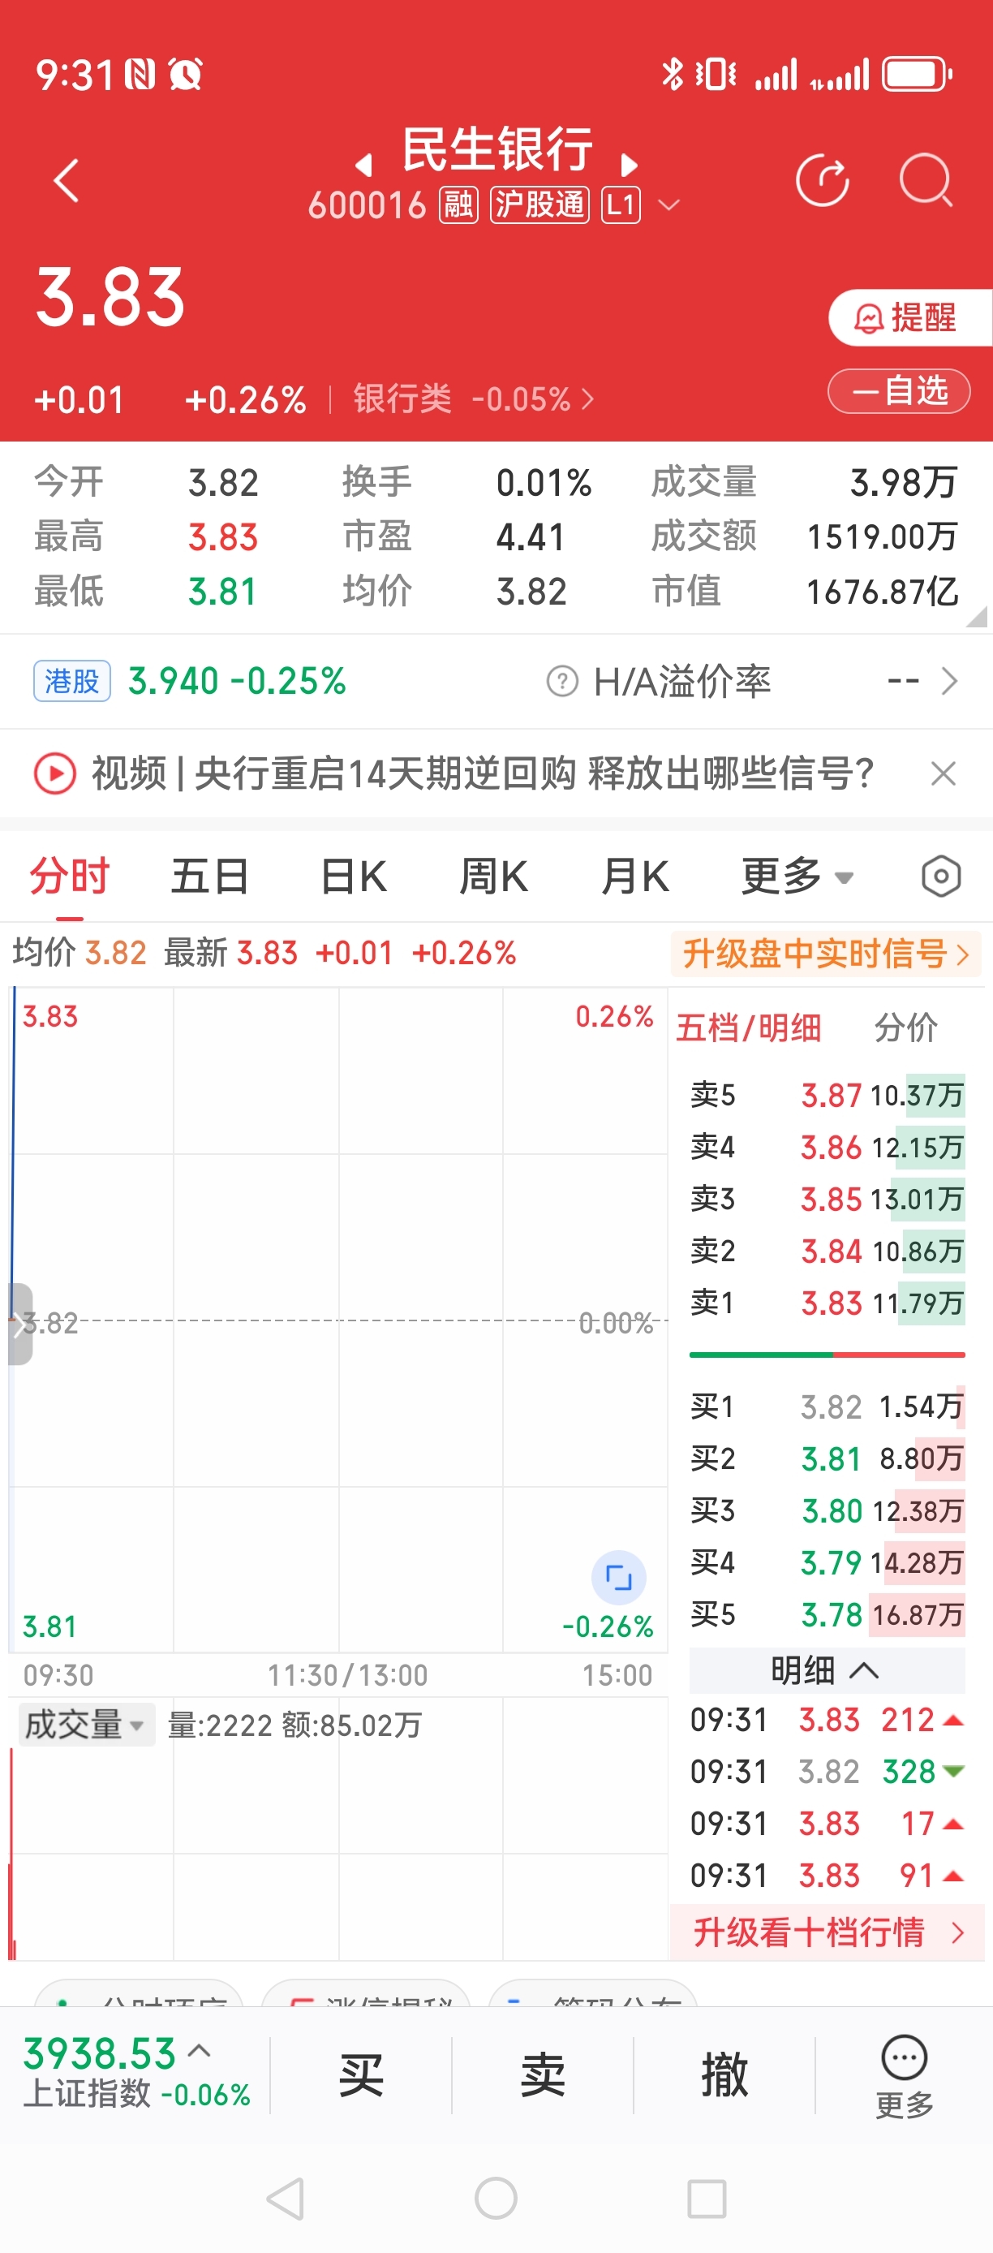Viewport: 993px width, 2253px height.
Task: Select 五档/明细 tab
Action: [748, 1027]
